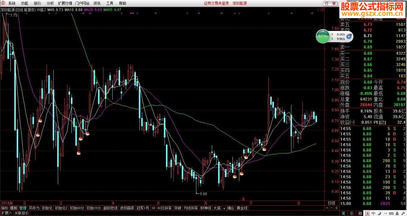
Task: Toggle the 中 Chinese/English input mode
Action: [373, 213]
